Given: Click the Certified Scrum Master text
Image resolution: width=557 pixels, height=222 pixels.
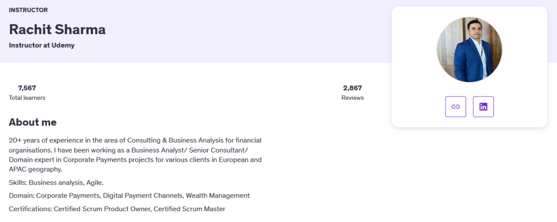Looking at the screenshot, I should coord(190,209).
